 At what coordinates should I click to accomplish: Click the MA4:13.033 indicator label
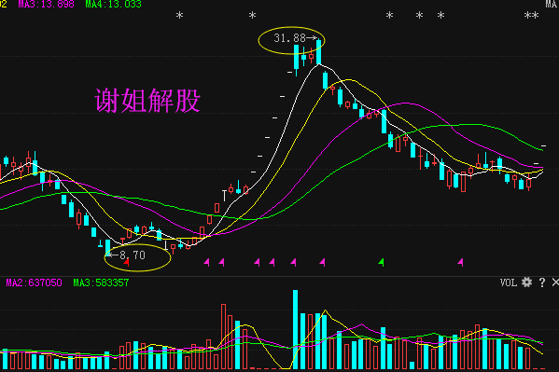click(113, 4)
